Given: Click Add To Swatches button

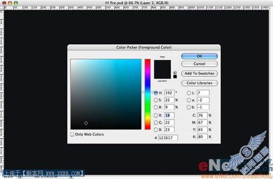Looking at the screenshot, I should (x=200, y=74).
